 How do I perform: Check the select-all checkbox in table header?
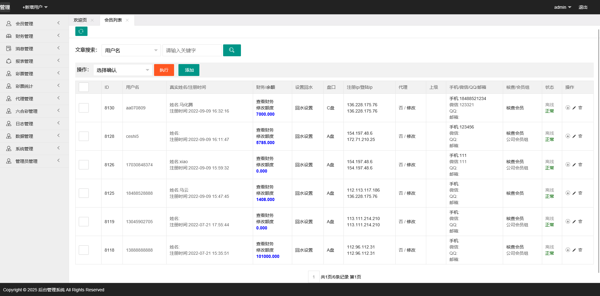coord(83,87)
